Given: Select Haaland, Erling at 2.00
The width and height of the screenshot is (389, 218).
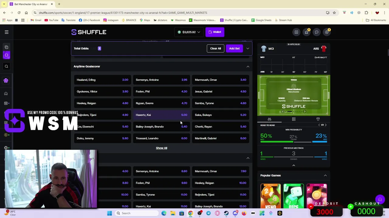Looking at the screenshot, I should 102,80.
